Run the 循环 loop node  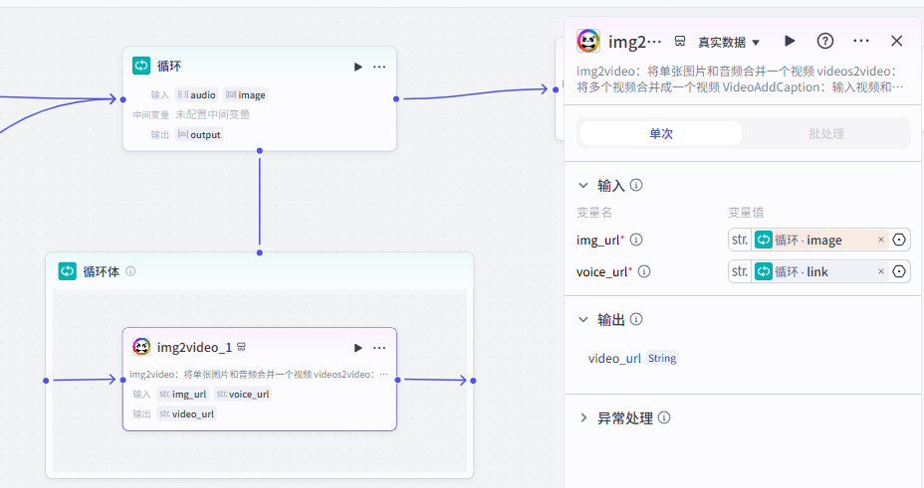pyautogui.click(x=357, y=67)
